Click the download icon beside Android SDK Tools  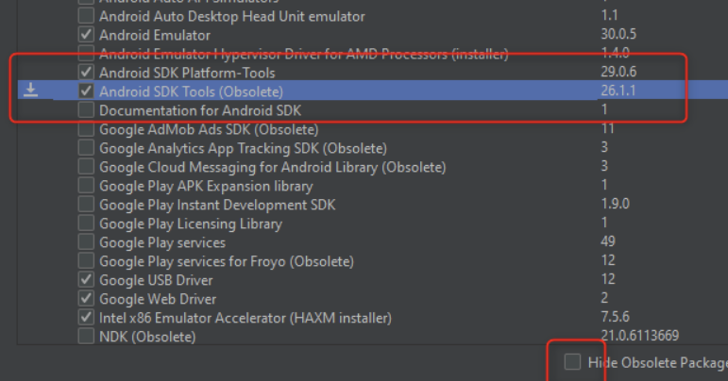(x=30, y=90)
